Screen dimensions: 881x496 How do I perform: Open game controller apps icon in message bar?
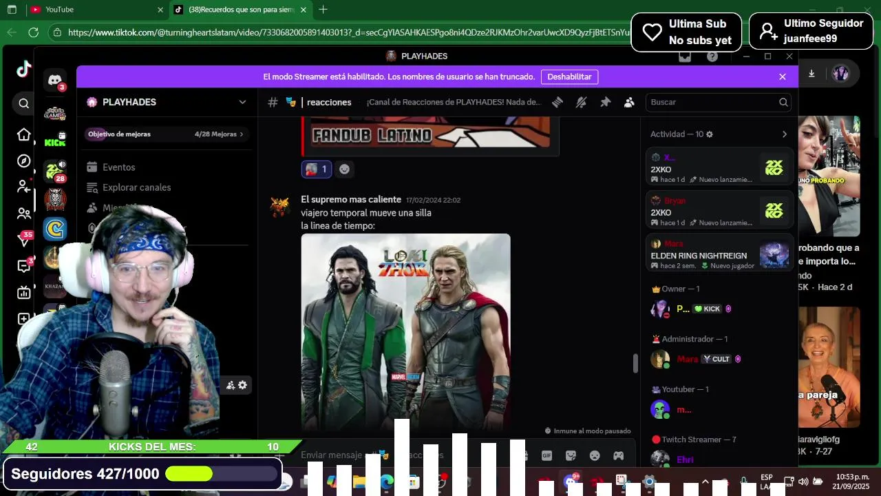click(619, 455)
